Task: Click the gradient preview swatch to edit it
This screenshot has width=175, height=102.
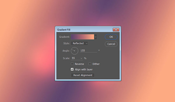Action: tap(83, 37)
